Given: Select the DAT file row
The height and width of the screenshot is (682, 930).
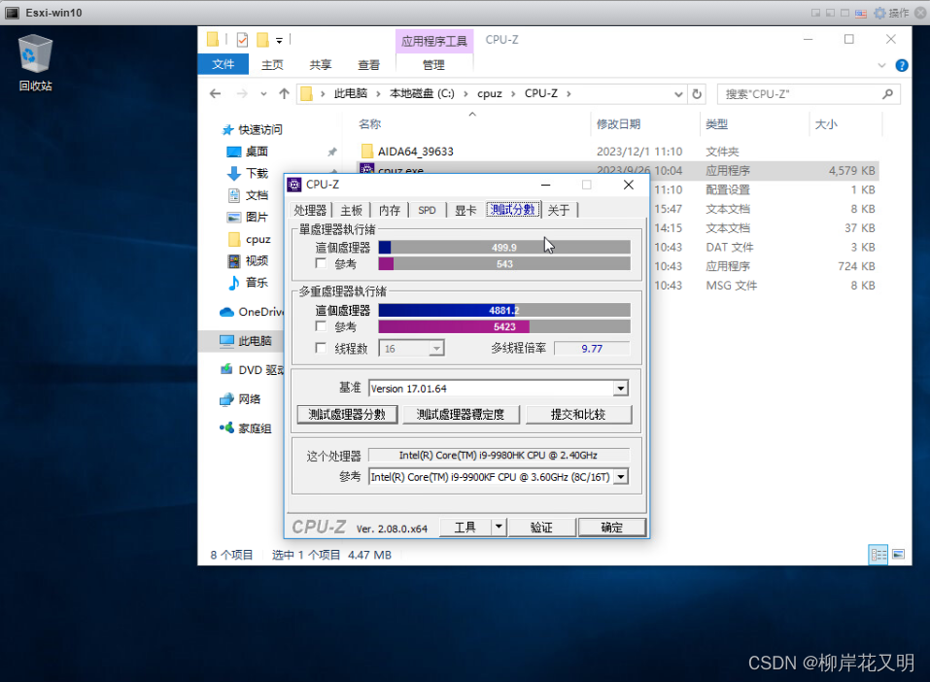Looking at the screenshot, I should [764, 248].
